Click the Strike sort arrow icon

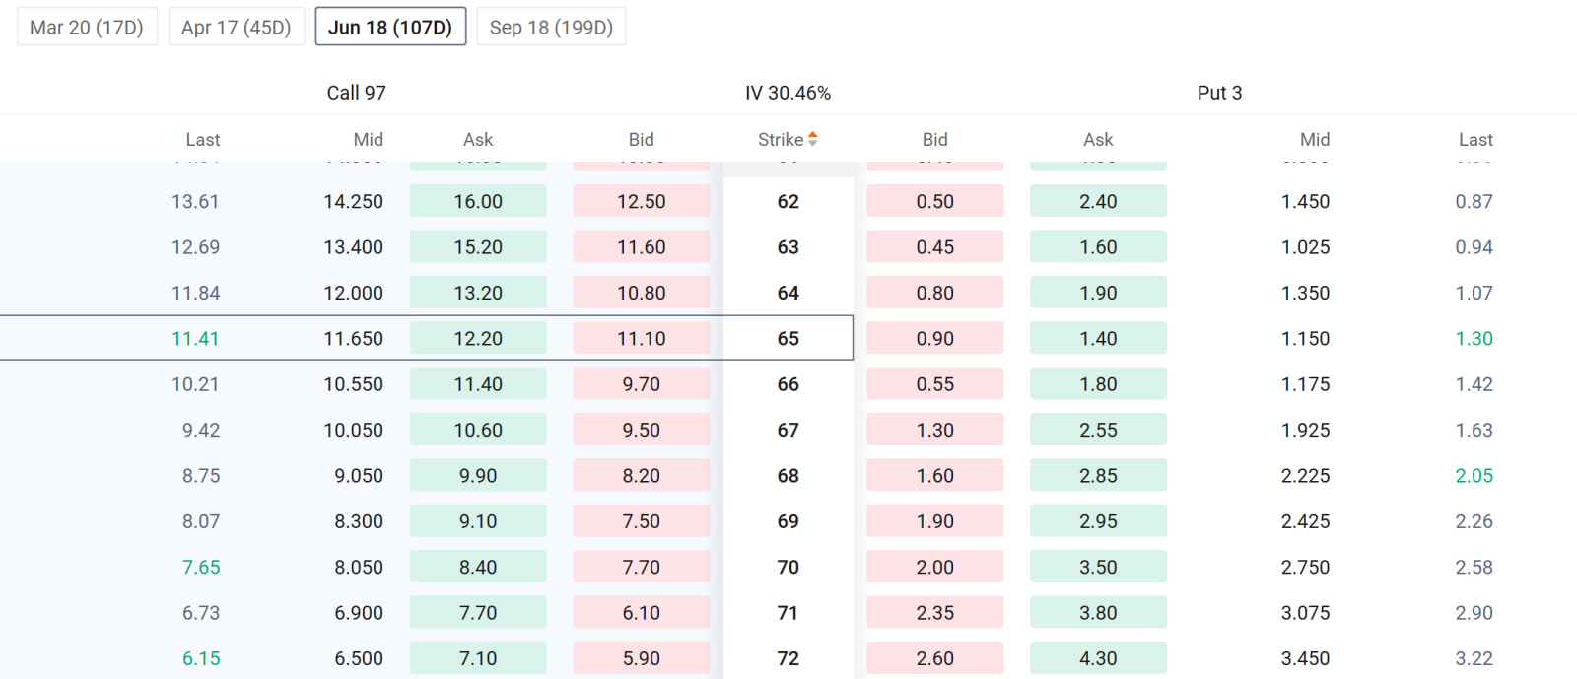pos(813,139)
